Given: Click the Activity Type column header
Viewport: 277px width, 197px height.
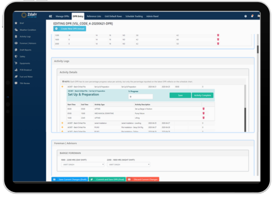Looking at the screenshot, I should [x=99, y=104].
